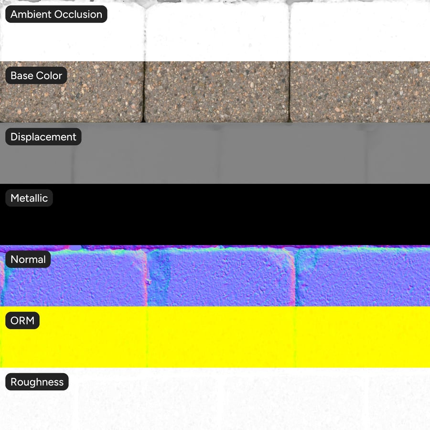Click the Ambient Occlusion label
This screenshot has width=430, height=430.
(x=55, y=14)
